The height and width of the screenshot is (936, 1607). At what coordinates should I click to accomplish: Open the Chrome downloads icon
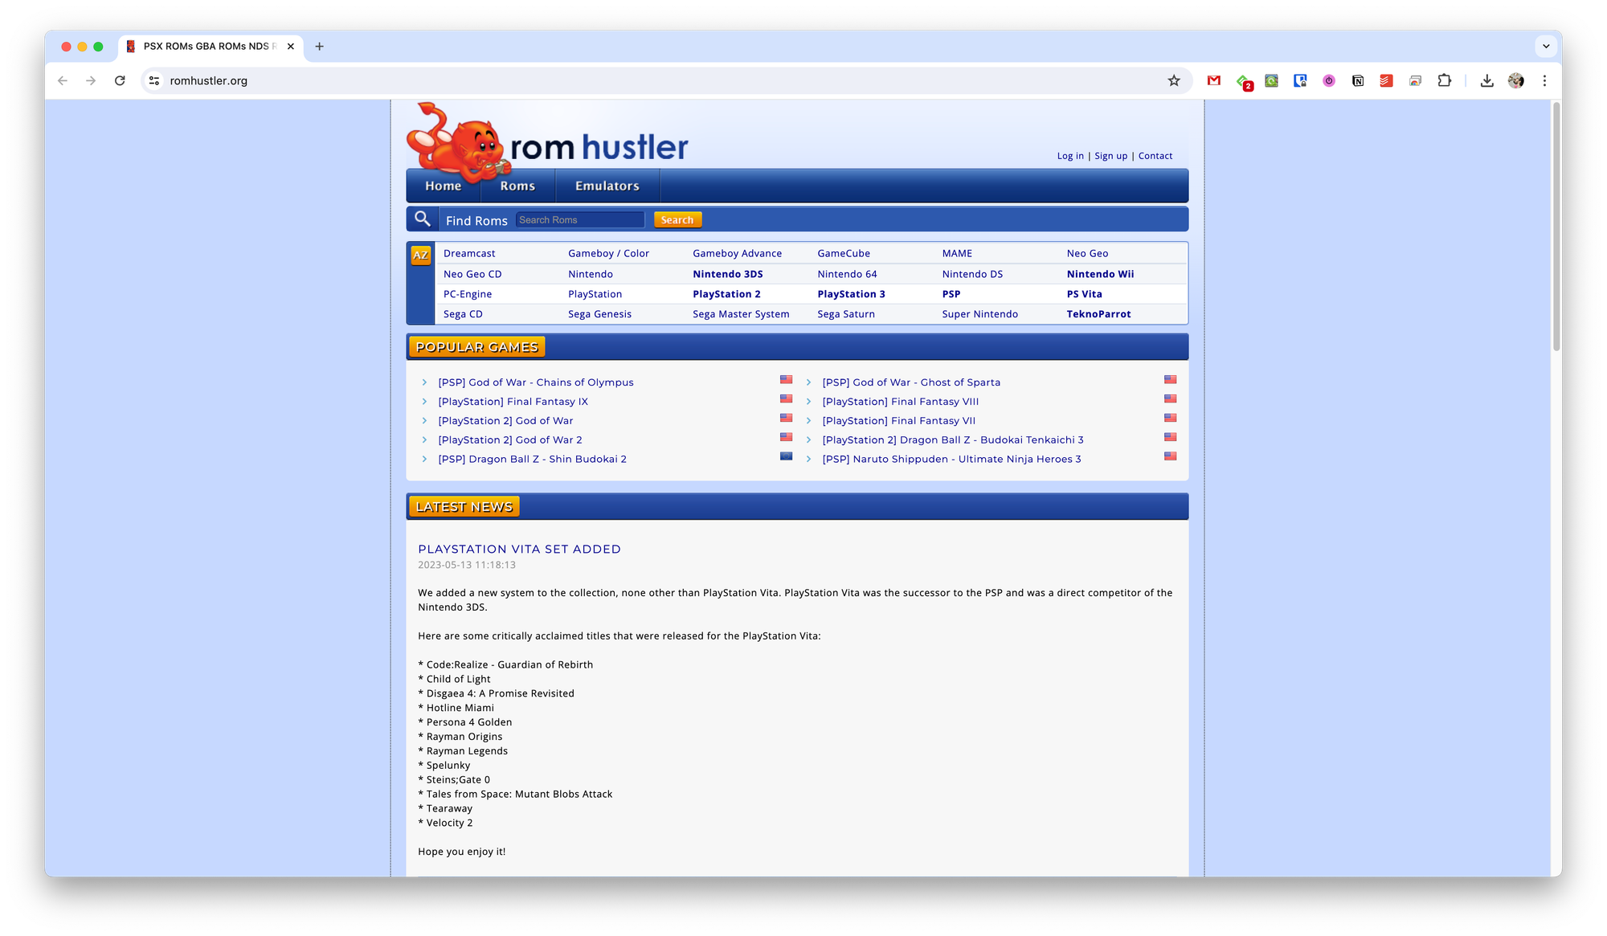(1487, 80)
